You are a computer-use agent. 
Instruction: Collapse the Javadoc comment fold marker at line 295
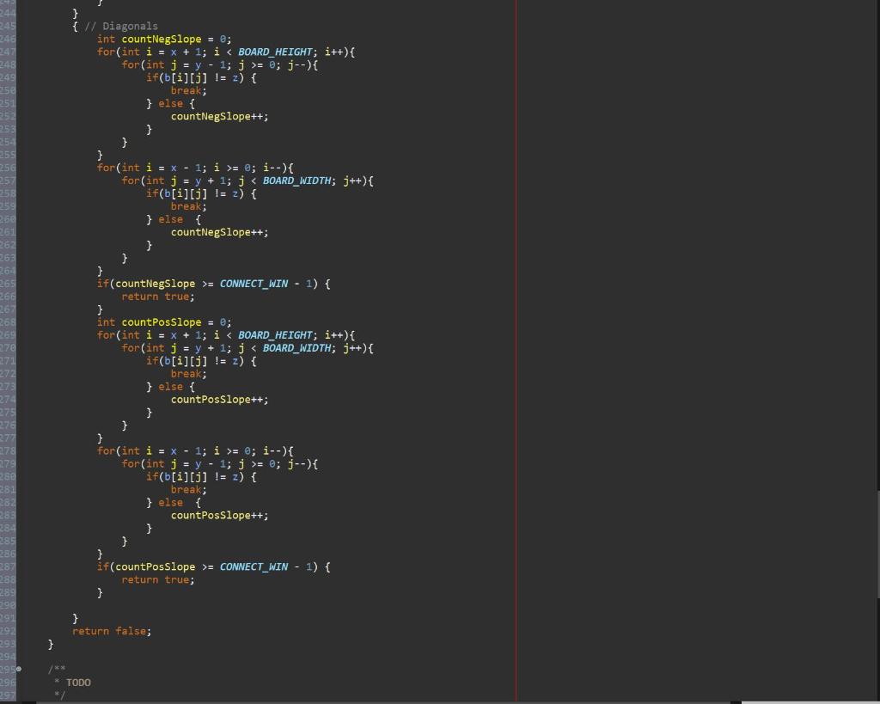click(x=19, y=669)
